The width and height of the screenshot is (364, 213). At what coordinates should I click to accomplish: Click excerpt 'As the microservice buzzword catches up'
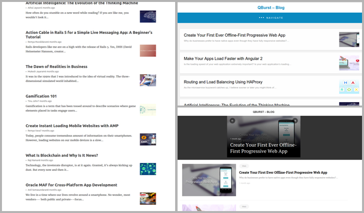point(230,87)
